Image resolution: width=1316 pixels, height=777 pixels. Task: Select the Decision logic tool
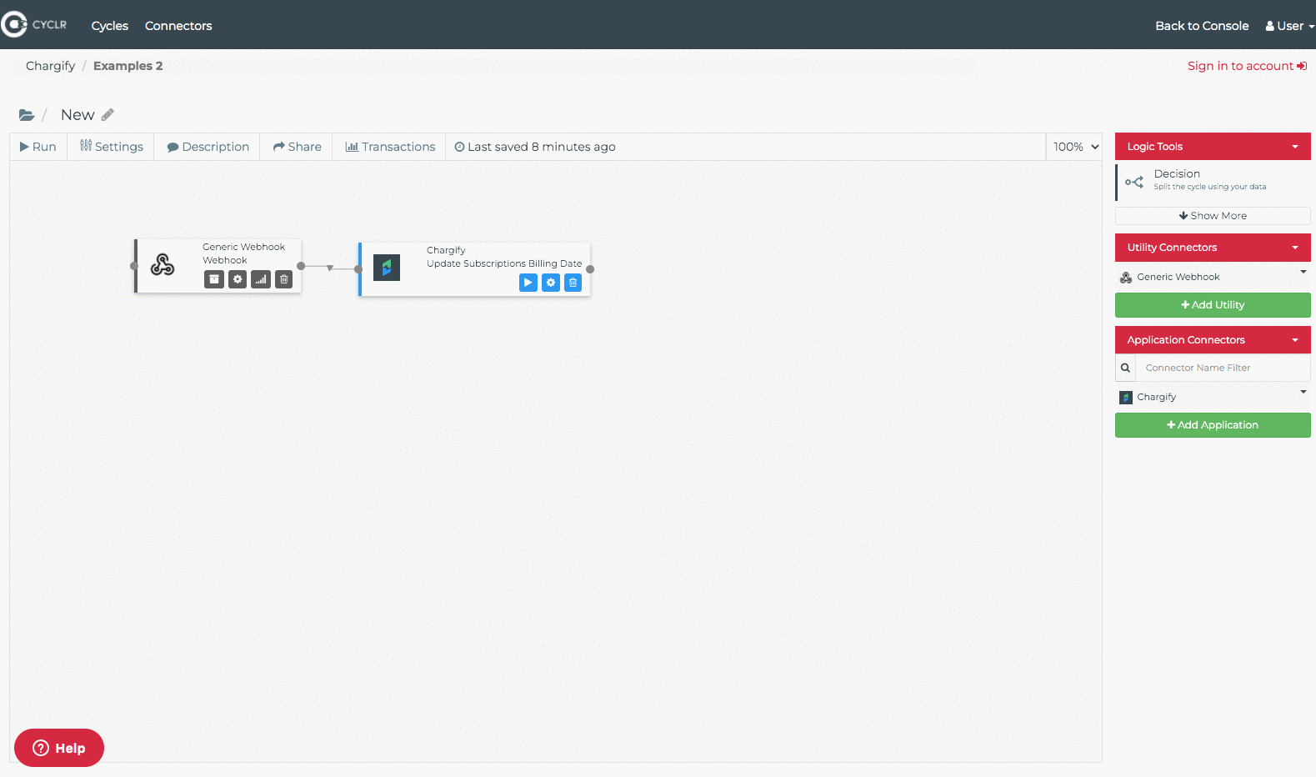[x=1213, y=182]
